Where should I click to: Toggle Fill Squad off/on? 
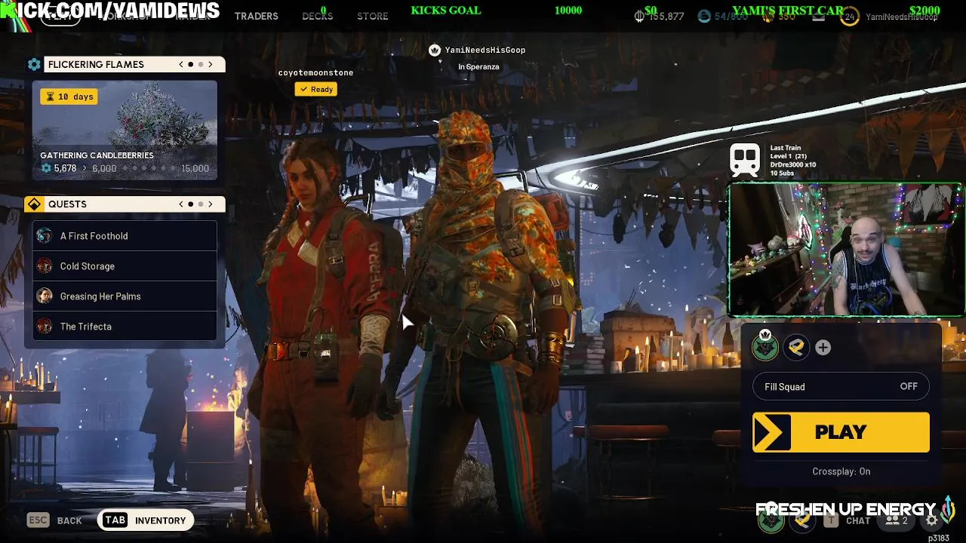pos(841,387)
